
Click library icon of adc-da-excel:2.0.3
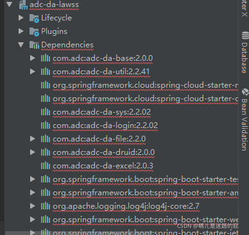tap(46, 166)
